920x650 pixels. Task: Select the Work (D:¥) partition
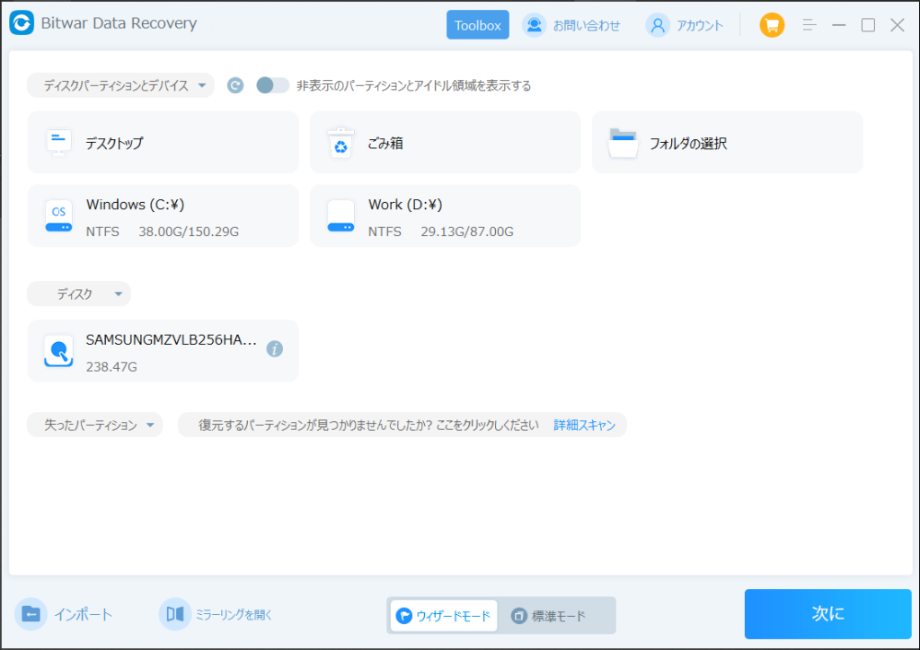click(445, 216)
